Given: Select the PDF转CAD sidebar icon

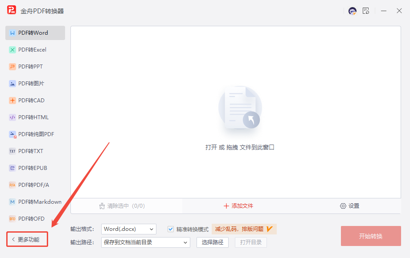Looking at the screenshot, I should pyautogui.click(x=12, y=101).
